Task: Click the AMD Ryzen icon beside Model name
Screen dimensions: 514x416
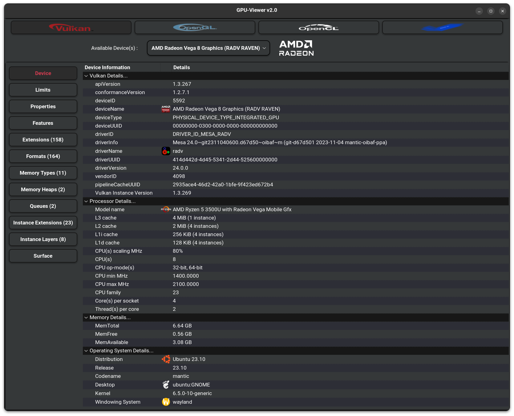Action: [x=166, y=209]
